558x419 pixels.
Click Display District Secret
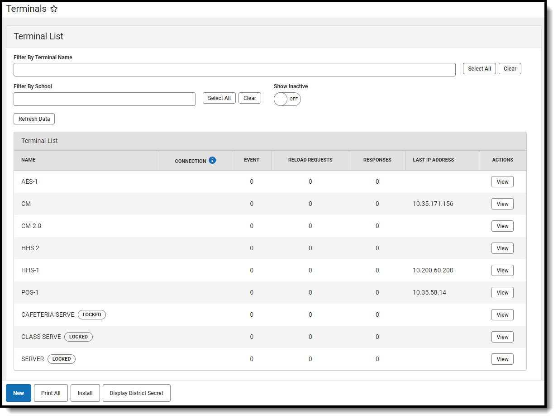137,393
